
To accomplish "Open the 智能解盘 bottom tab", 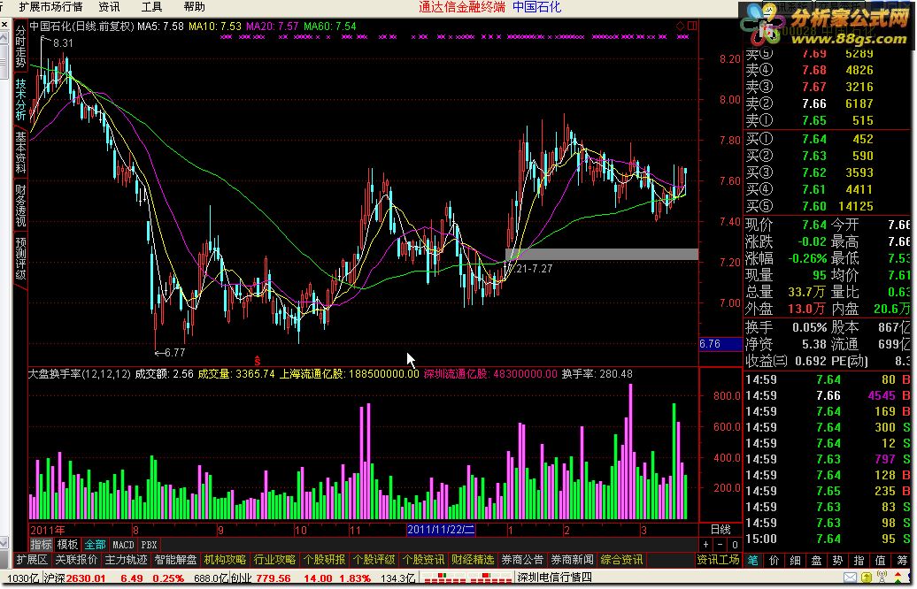I will tap(175, 560).
